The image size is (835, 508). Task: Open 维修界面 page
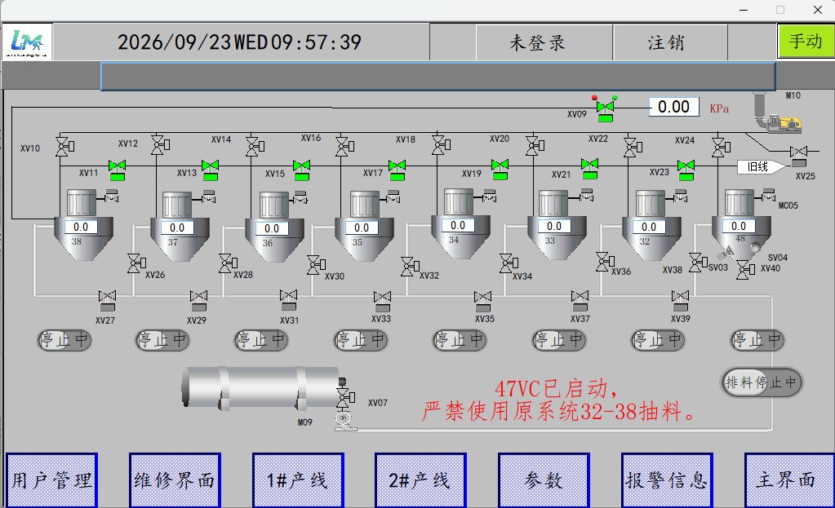(x=175, y=480)
